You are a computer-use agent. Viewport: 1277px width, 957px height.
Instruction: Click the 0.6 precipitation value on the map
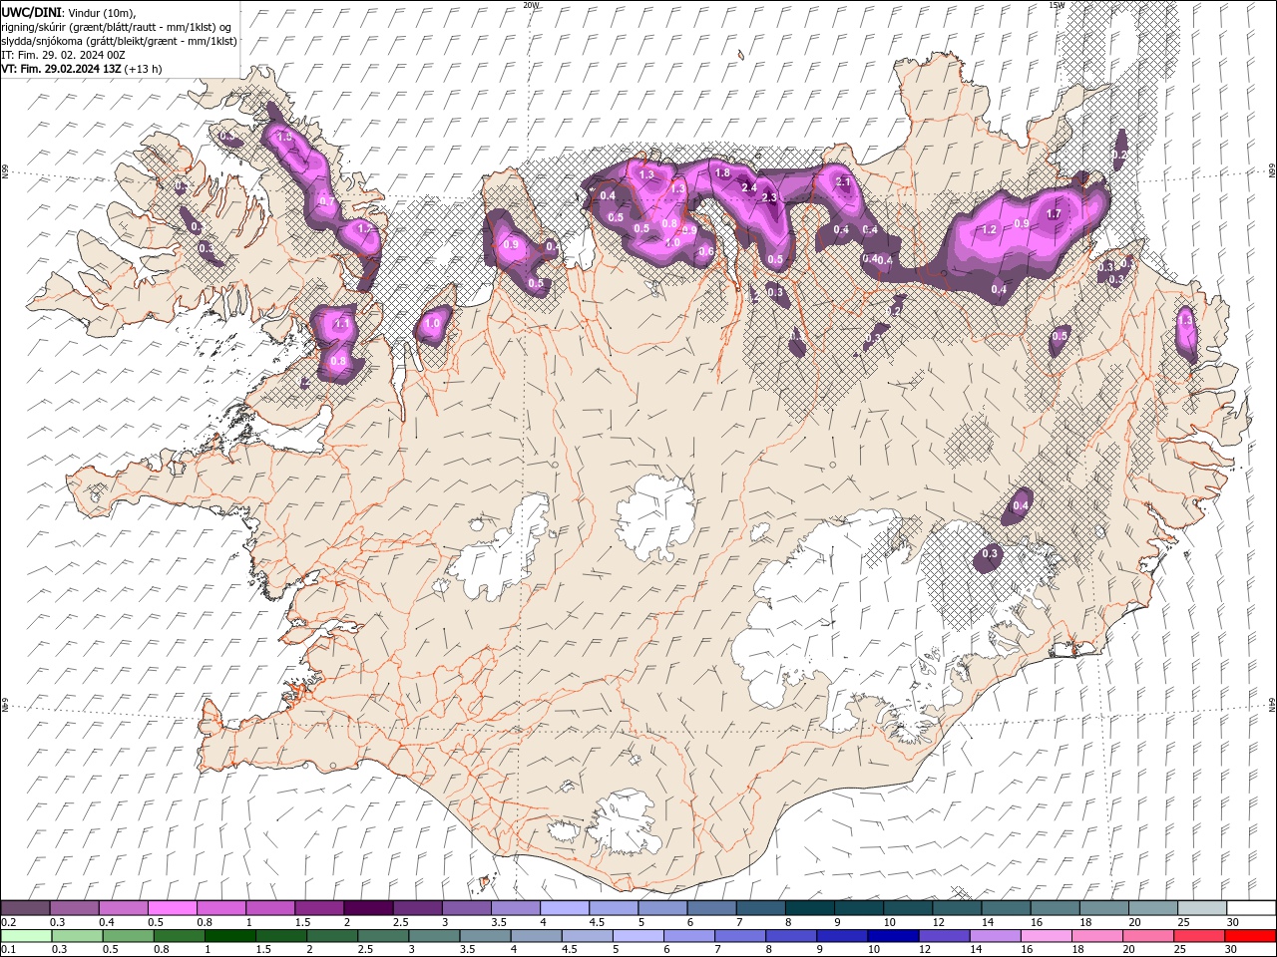706,252
